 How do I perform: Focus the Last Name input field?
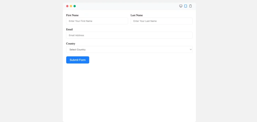(x=161, y=21)
